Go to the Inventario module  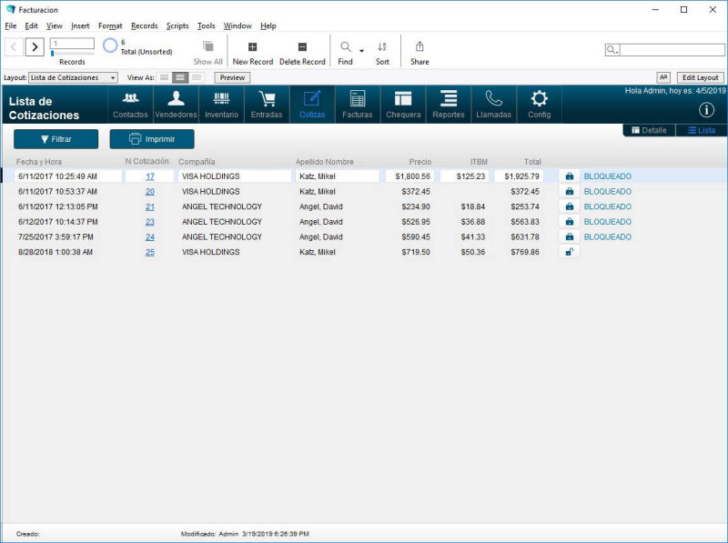(221, 105)
